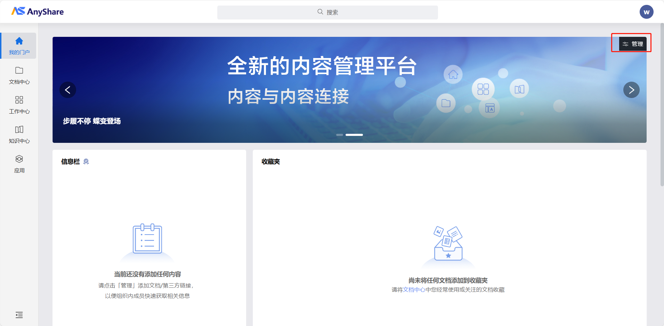The height and width of the screenshot is (326, 664).
Task: Click the 全新的内容管理平台 banner image
Action: pyautogui.click(x=349, y=90)
